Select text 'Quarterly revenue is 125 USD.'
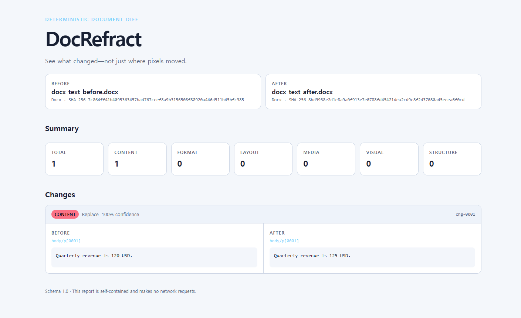The image size is (521, 318). pos(312,256)
